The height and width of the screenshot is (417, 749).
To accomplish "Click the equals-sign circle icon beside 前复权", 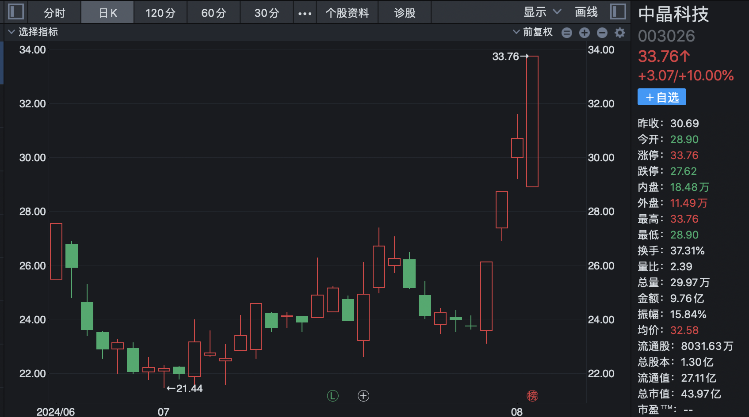I will click(567, 33).
